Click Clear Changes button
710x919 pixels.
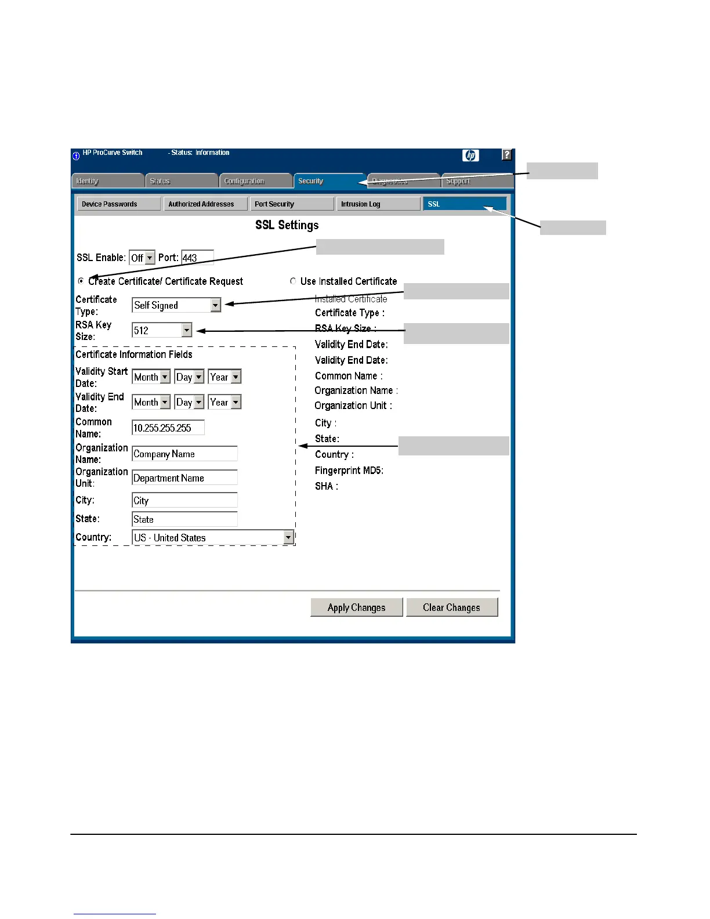pos(452,607)
